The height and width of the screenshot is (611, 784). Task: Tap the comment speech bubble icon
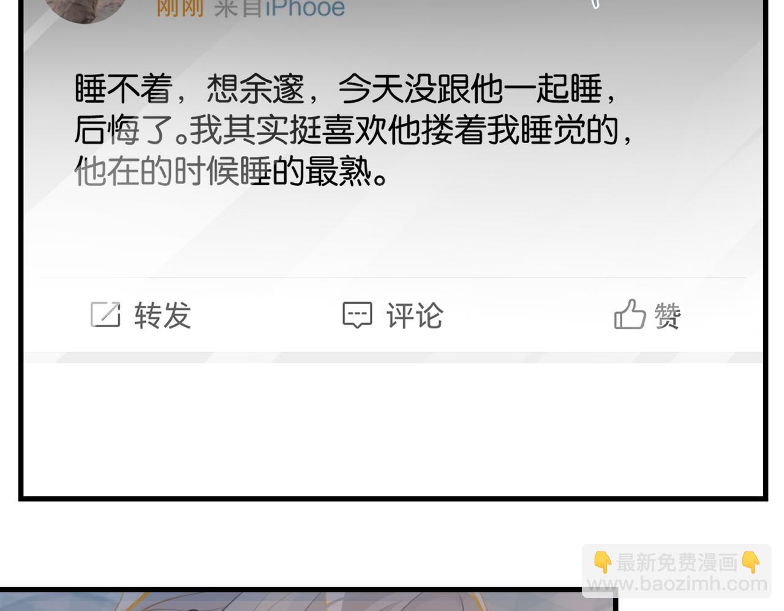click(x=357, y=315)
